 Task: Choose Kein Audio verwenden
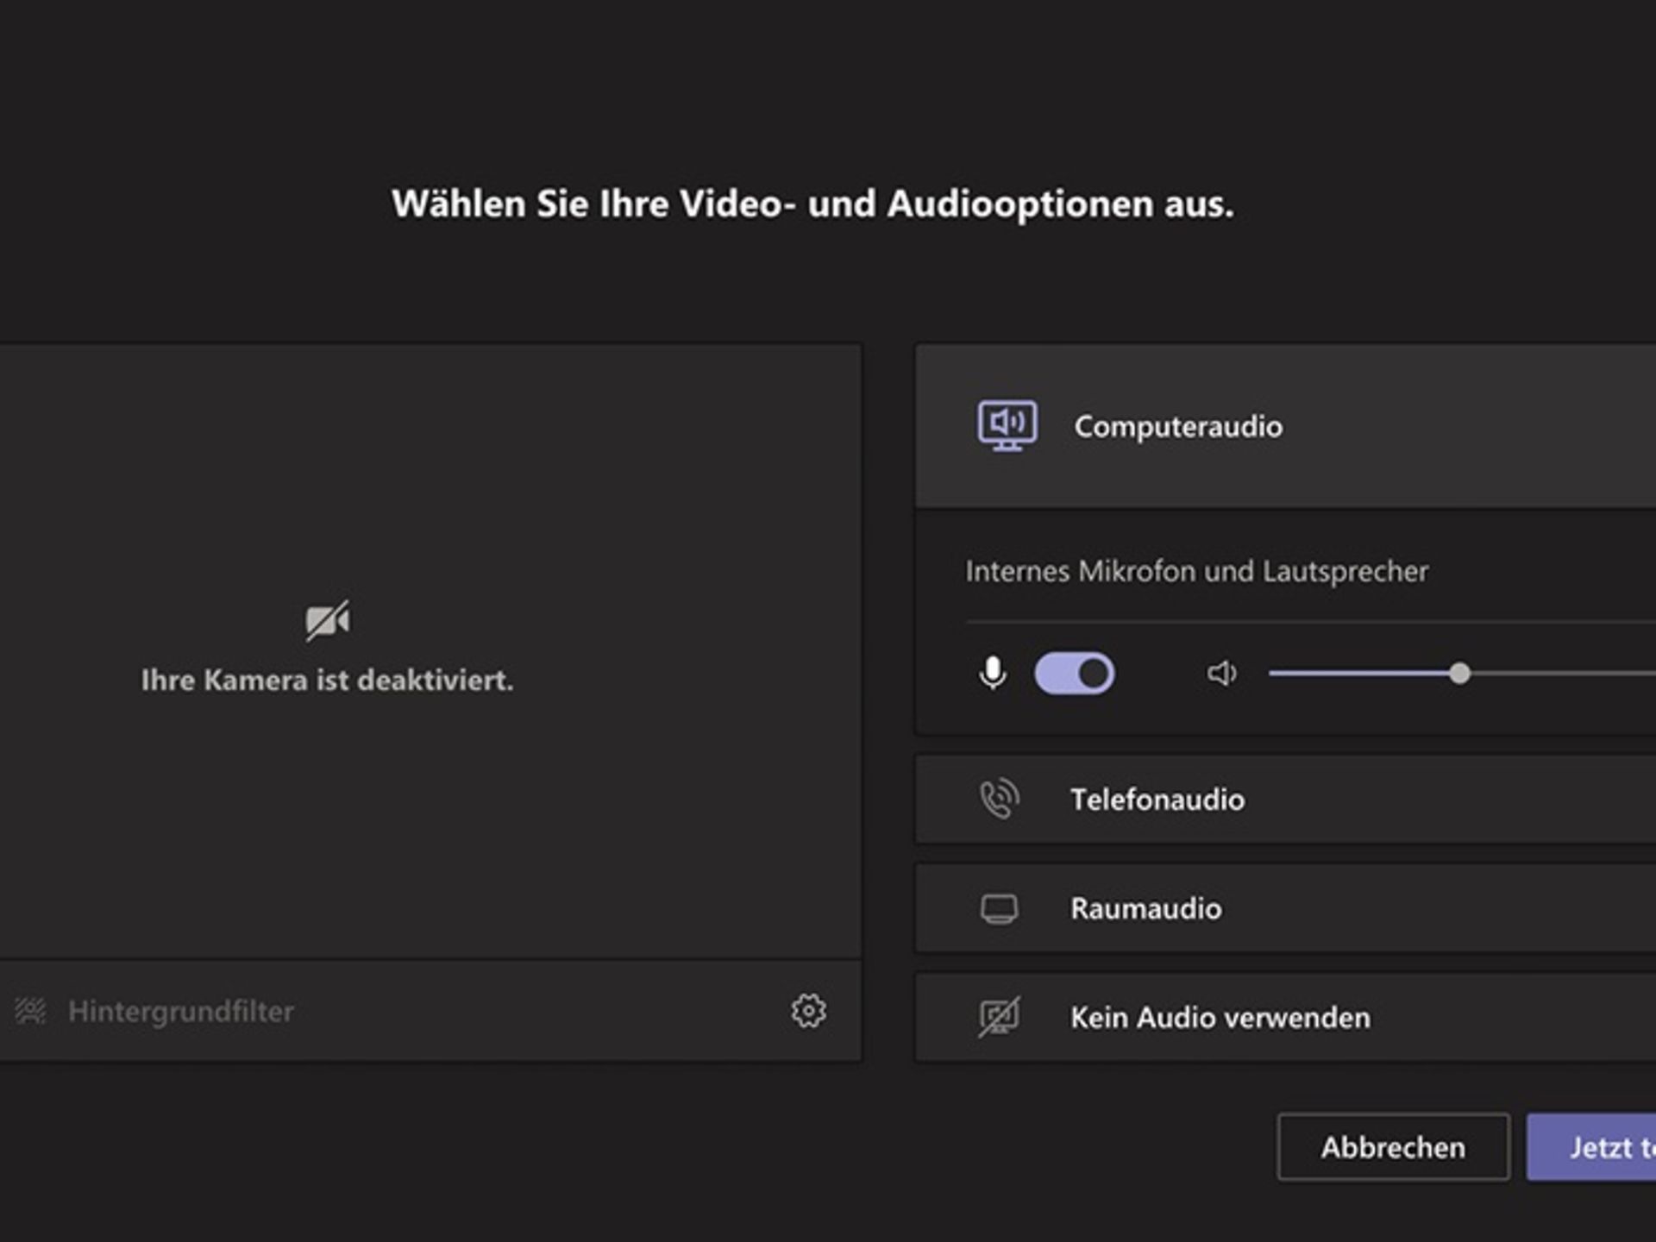click(x=1220, y=1018)
